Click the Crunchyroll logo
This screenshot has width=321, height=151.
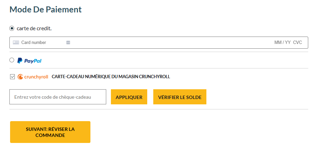(33, 77)
